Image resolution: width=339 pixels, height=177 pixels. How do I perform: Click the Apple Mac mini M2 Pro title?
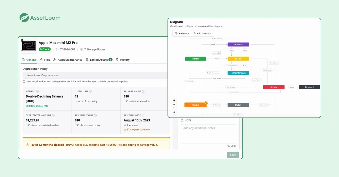pyautogui.click(x=58, y=43)
